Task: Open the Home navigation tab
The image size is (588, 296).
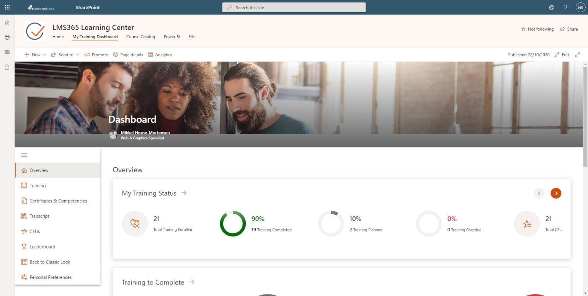Action: pos(58,37)
